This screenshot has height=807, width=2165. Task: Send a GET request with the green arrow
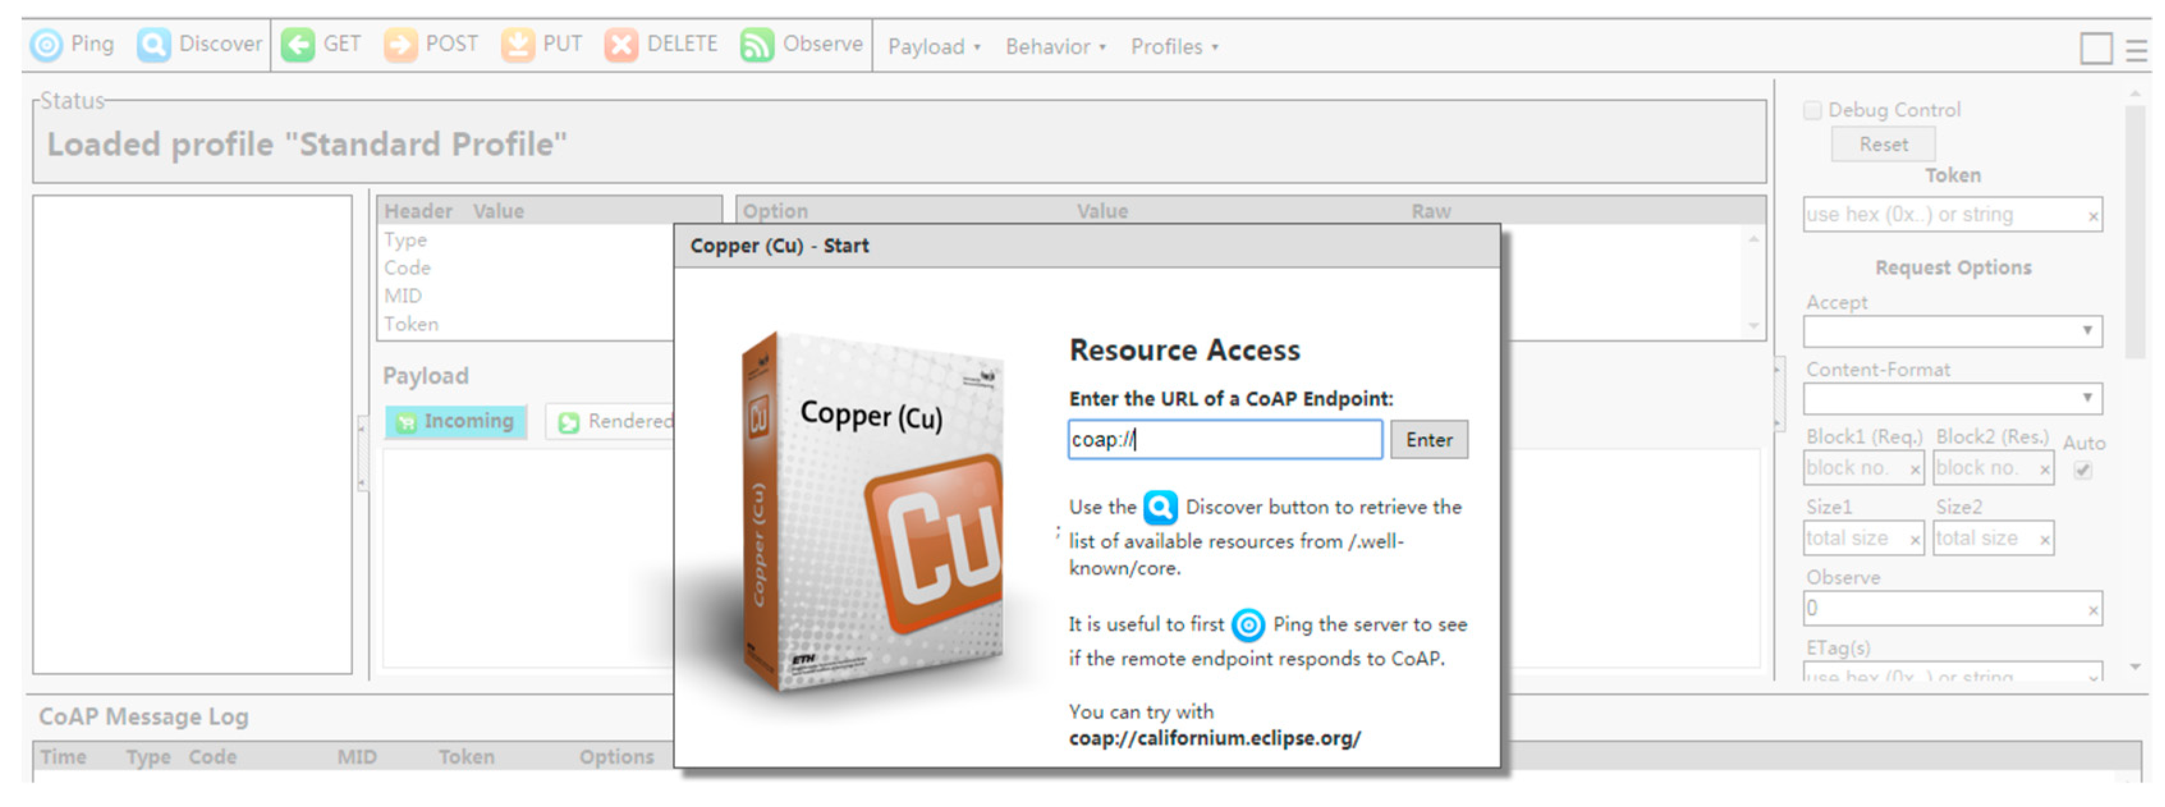tap(297, 45)
